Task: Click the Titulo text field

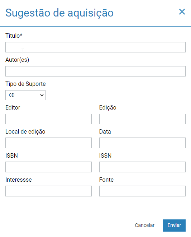Action: pos(95,47)
